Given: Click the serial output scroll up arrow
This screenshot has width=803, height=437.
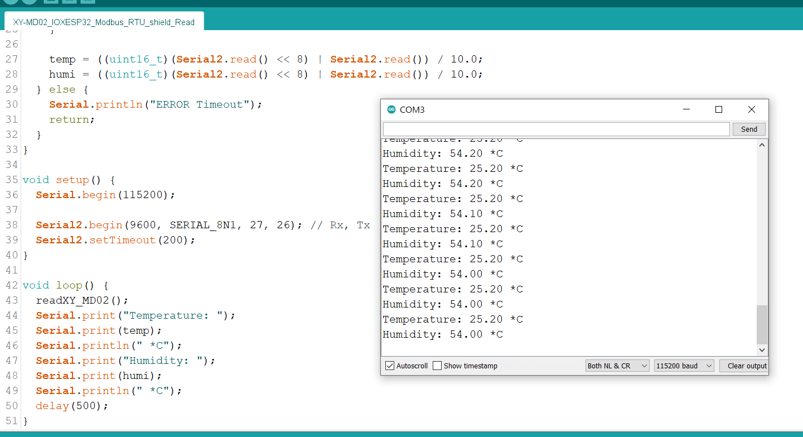Looking at the screenshot, I should pos(762,145).
